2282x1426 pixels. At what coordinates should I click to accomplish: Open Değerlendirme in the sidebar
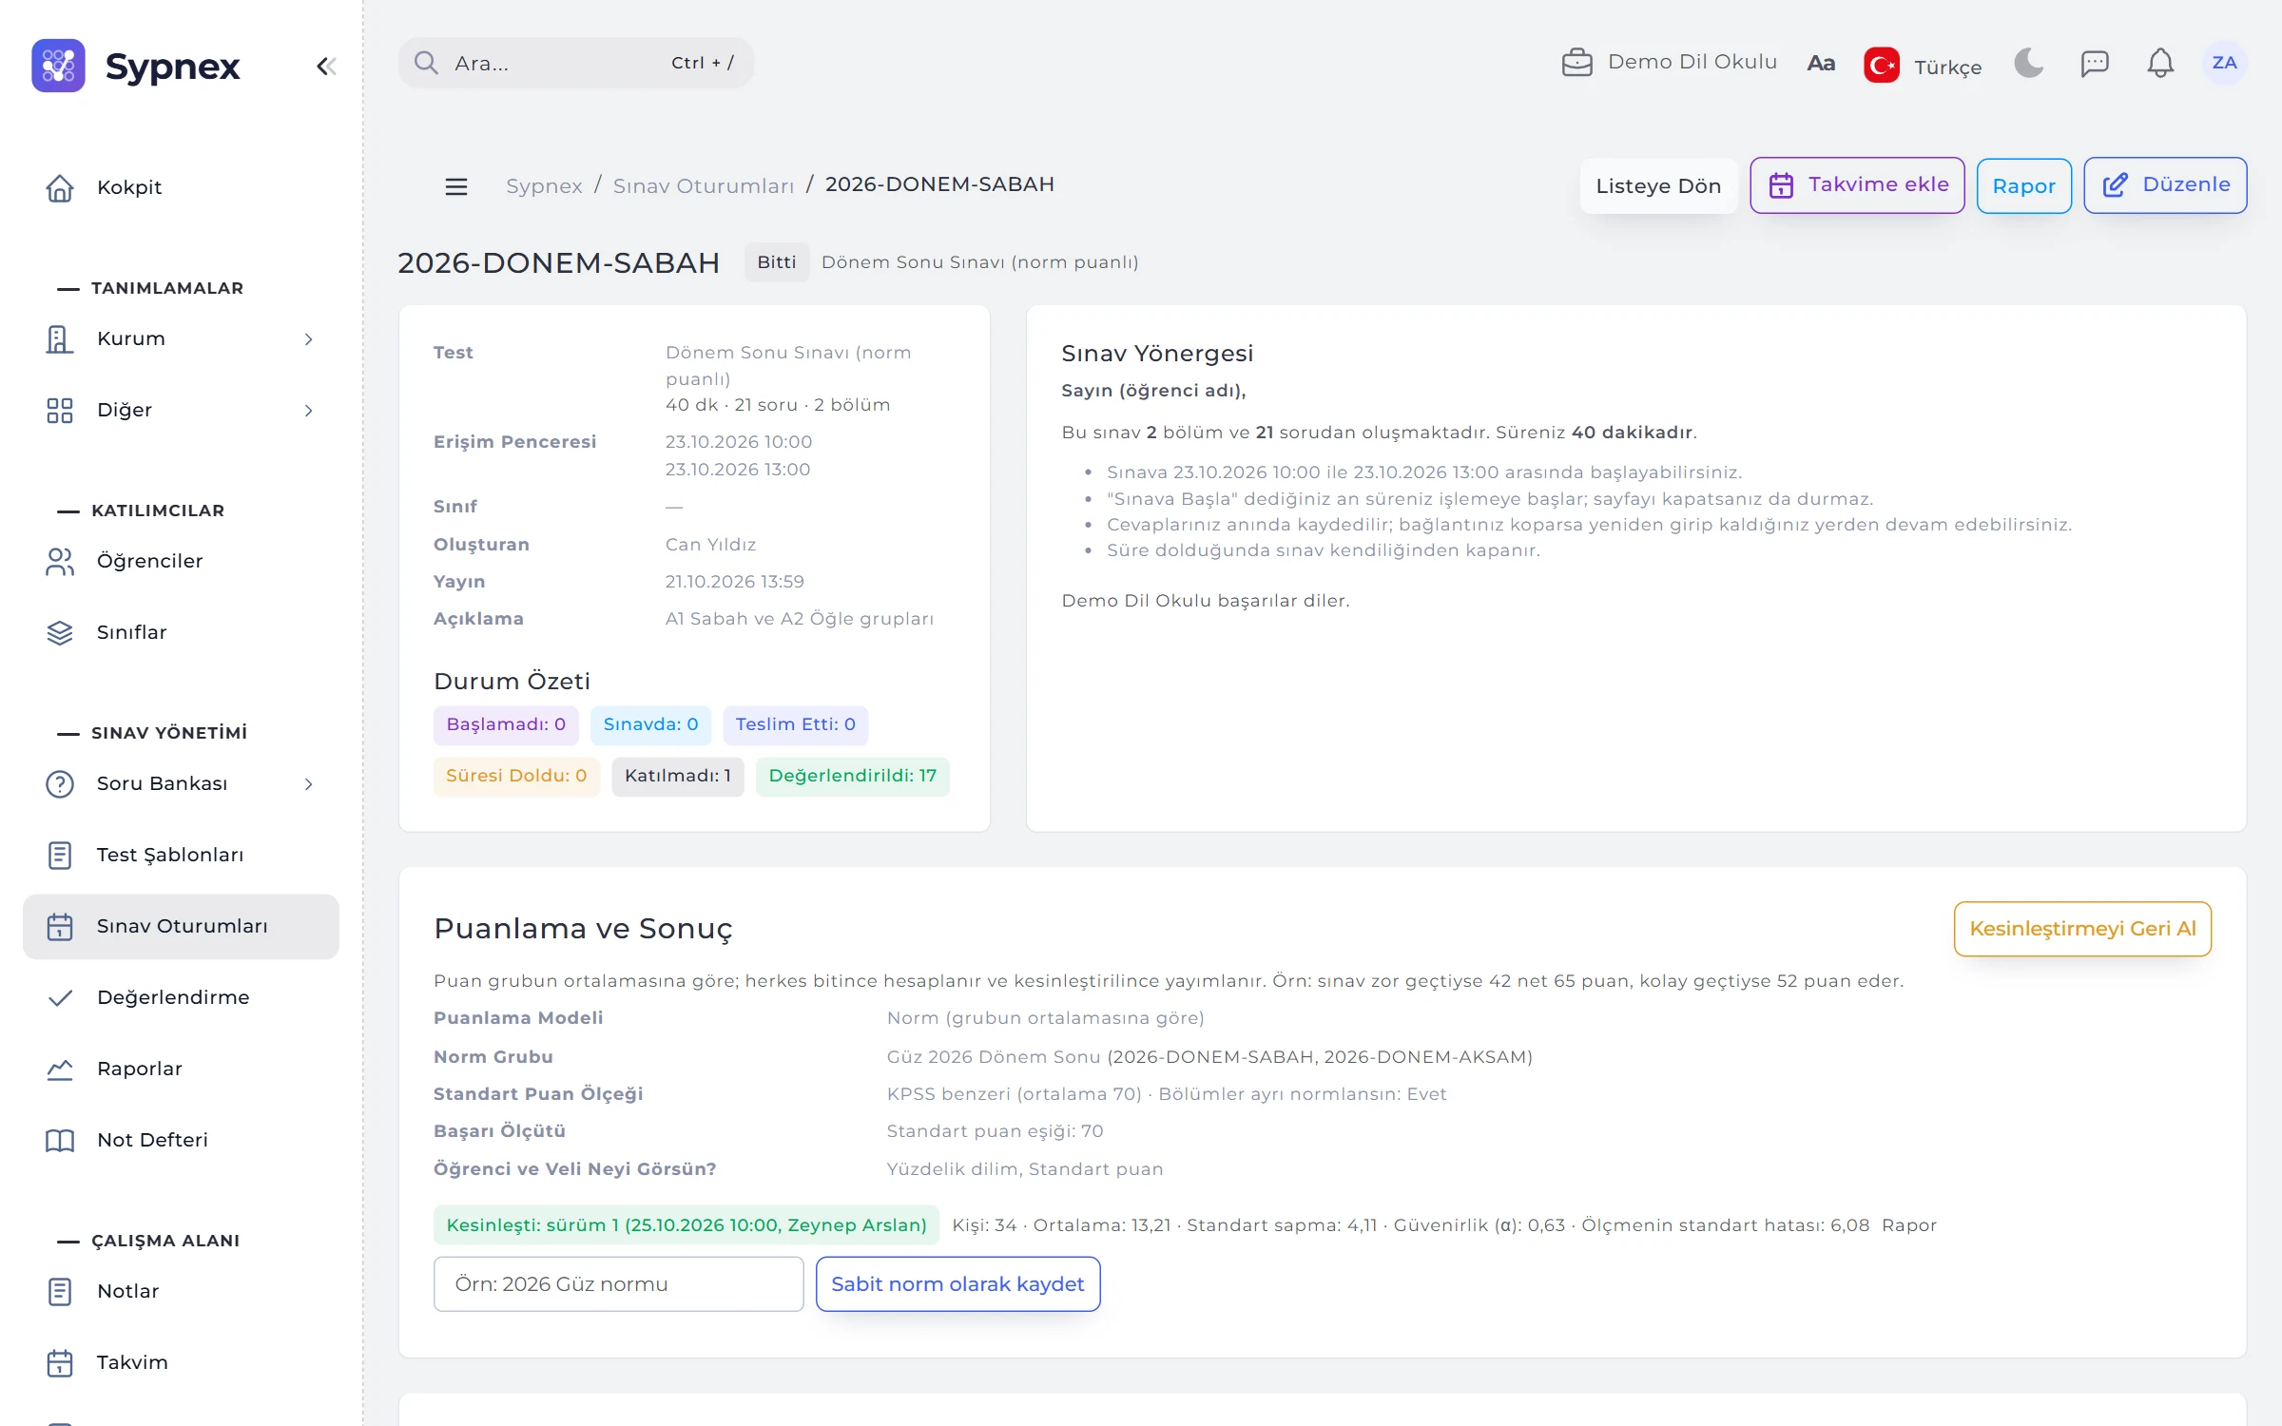pos(181,997)
